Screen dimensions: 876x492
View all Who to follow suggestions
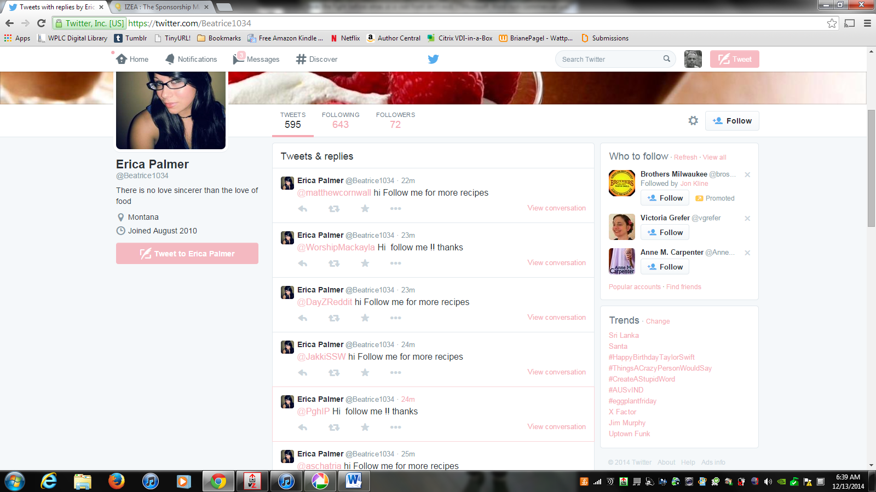(x=714, y=157)
